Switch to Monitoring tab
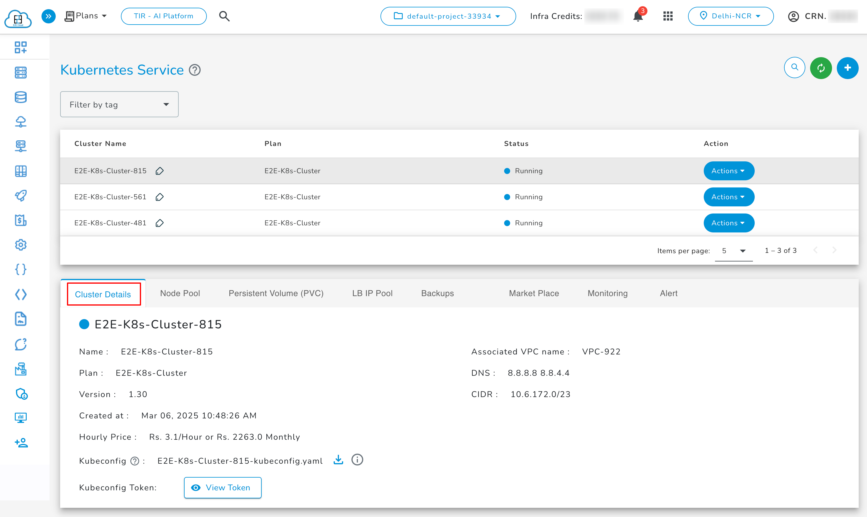 [608, 293]
